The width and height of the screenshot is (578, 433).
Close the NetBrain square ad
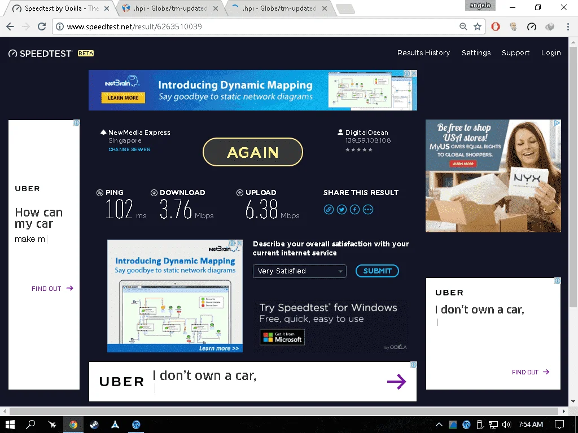click(239, 243)
